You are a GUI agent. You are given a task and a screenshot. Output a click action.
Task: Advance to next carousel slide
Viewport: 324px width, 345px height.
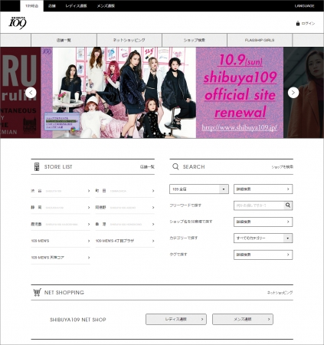pyautogui.click(x=293, y=93)
